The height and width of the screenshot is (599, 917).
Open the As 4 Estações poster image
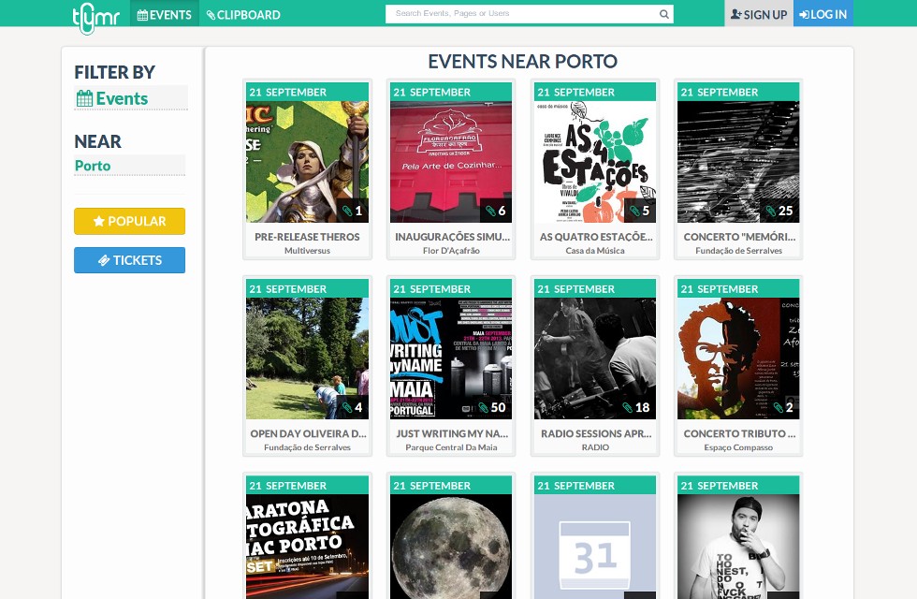(595, 161)
